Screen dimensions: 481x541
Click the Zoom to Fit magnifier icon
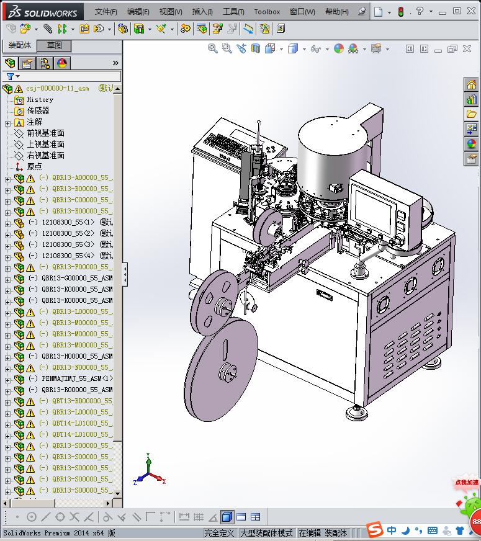pos(213,48)
